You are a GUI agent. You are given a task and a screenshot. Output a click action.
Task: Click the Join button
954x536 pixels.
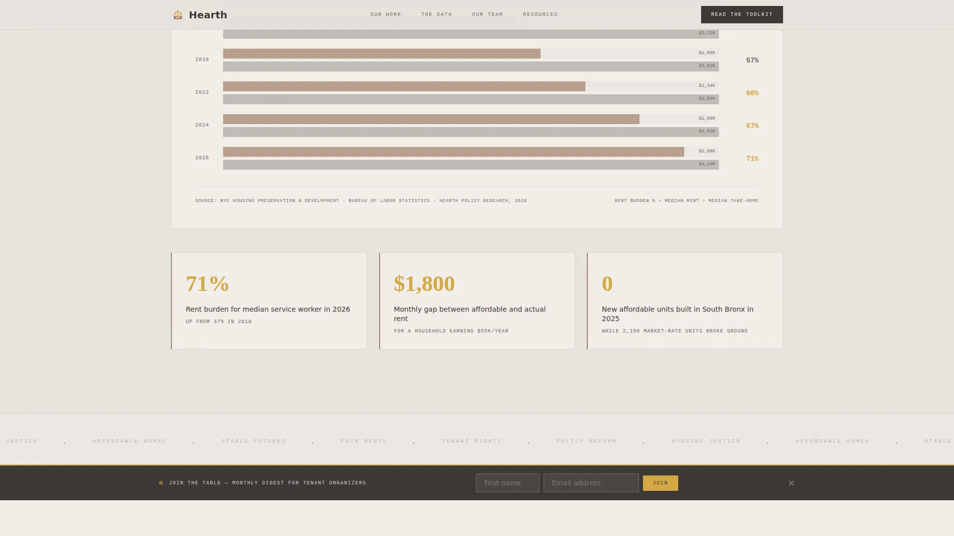coord(660,483)
